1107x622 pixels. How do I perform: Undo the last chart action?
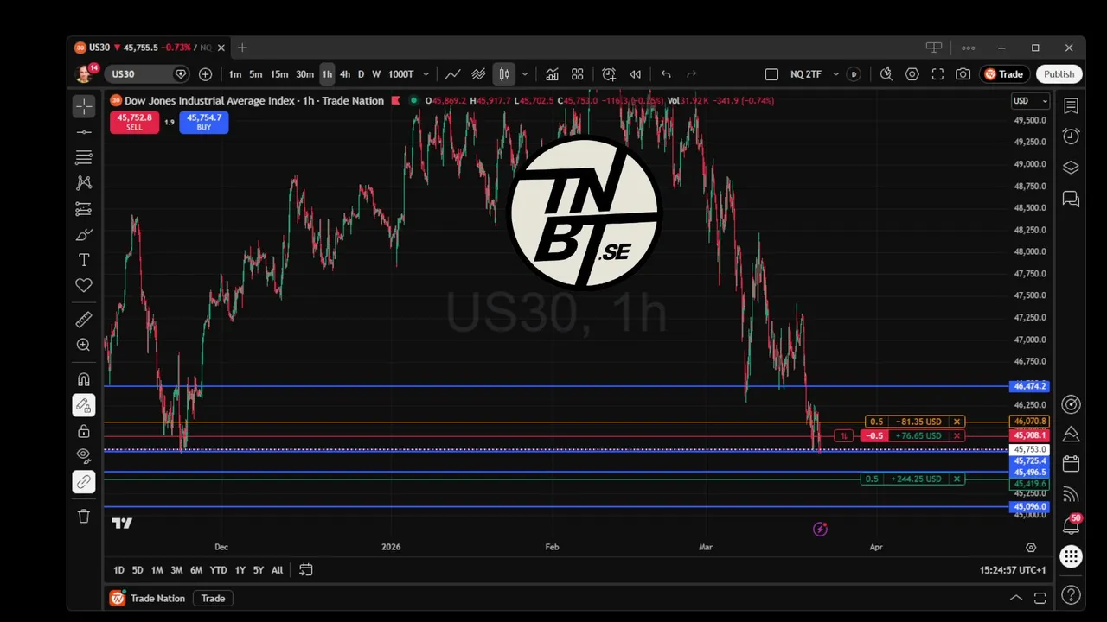[x=666, y=74]
